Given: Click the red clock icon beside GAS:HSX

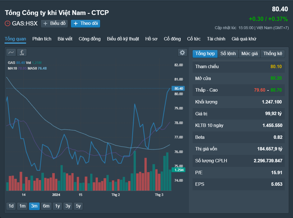Looking at the screenshot, I should click(x=7, y=23).
